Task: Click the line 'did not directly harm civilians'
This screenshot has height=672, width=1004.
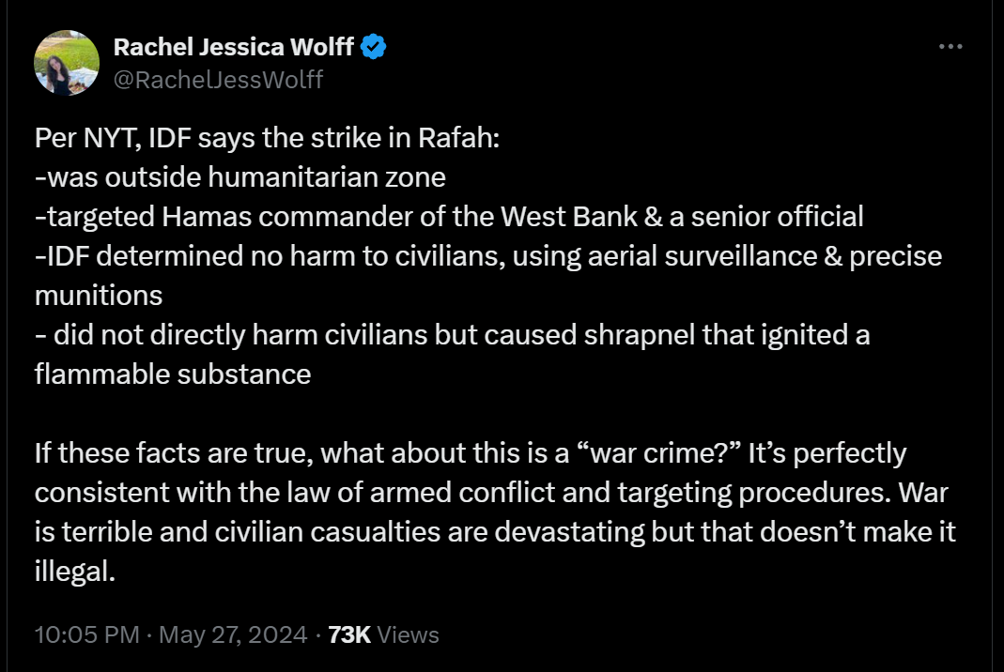Action: coord(452,335)
